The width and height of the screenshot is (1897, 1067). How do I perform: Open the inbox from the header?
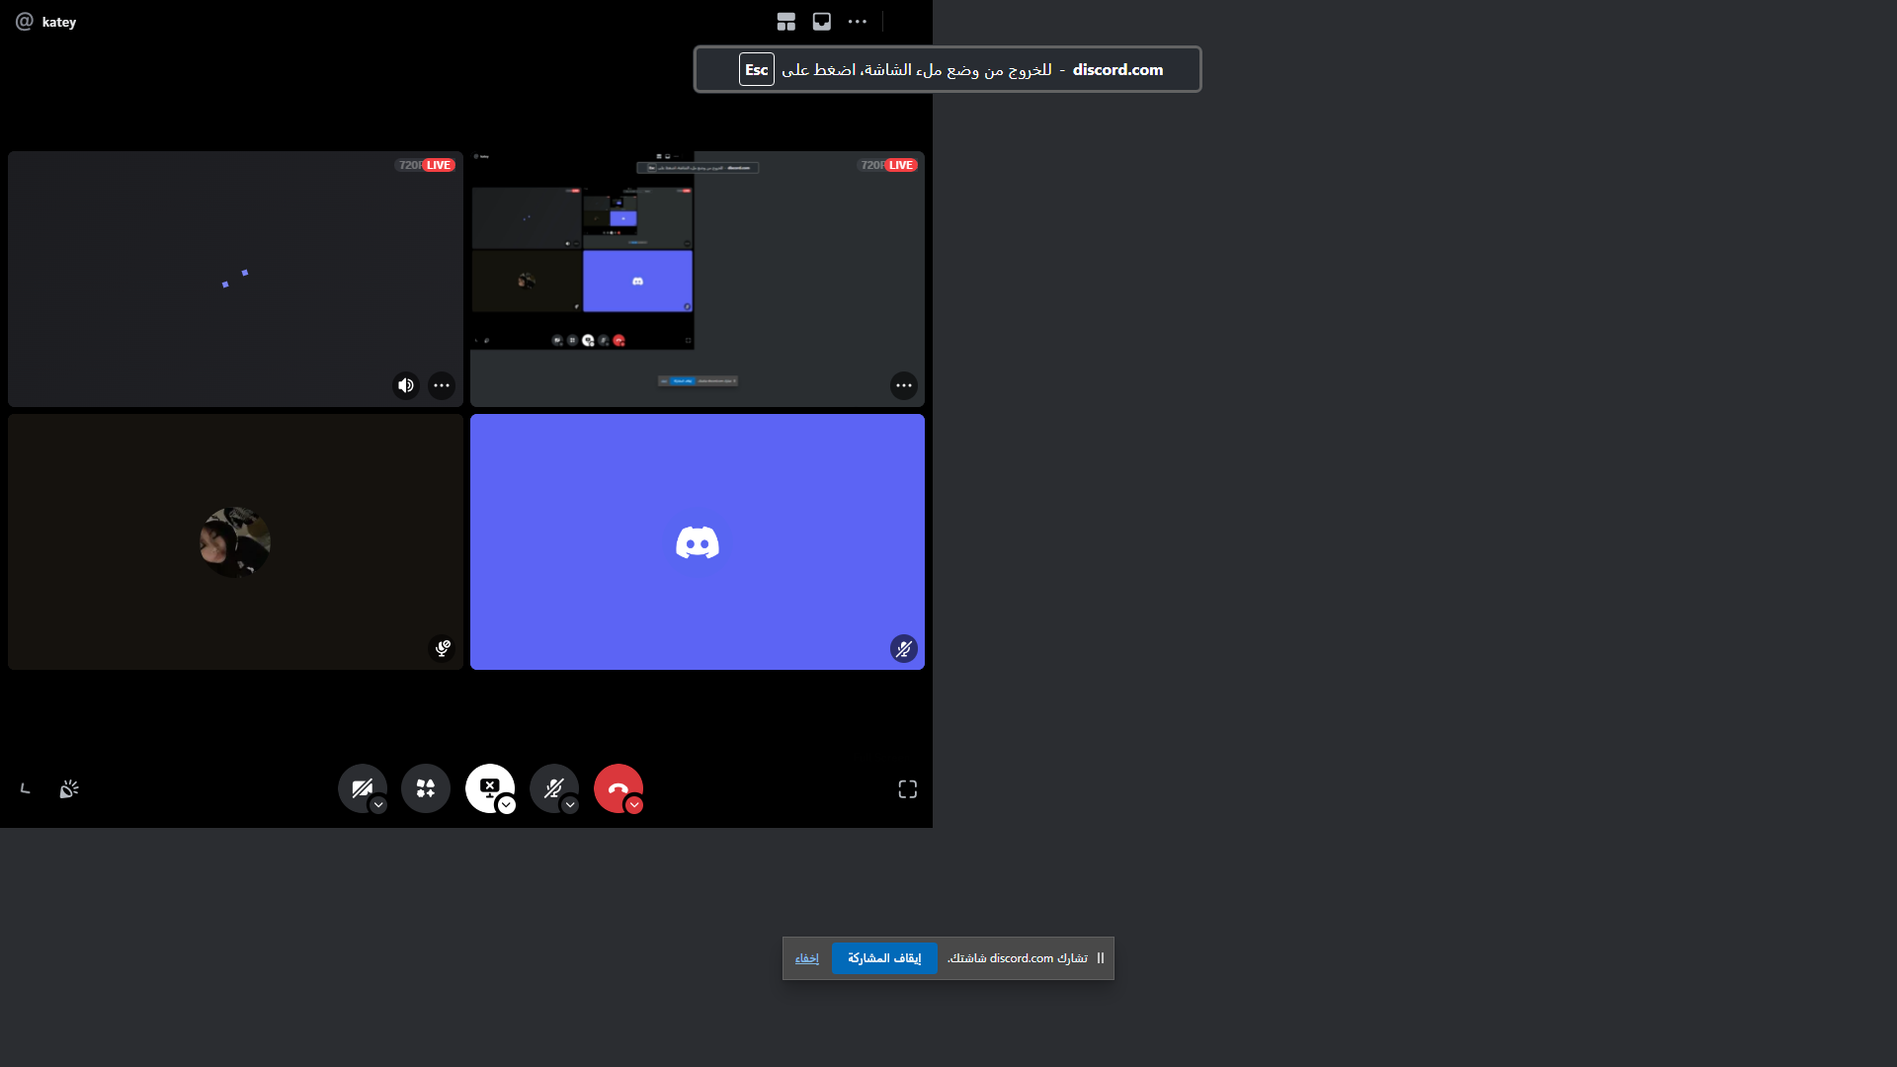pyautogui.click(x=822, y=22)
